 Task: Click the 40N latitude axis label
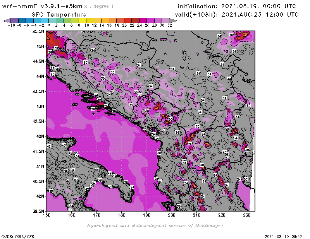pyautogui.click(x=40, y=196)
